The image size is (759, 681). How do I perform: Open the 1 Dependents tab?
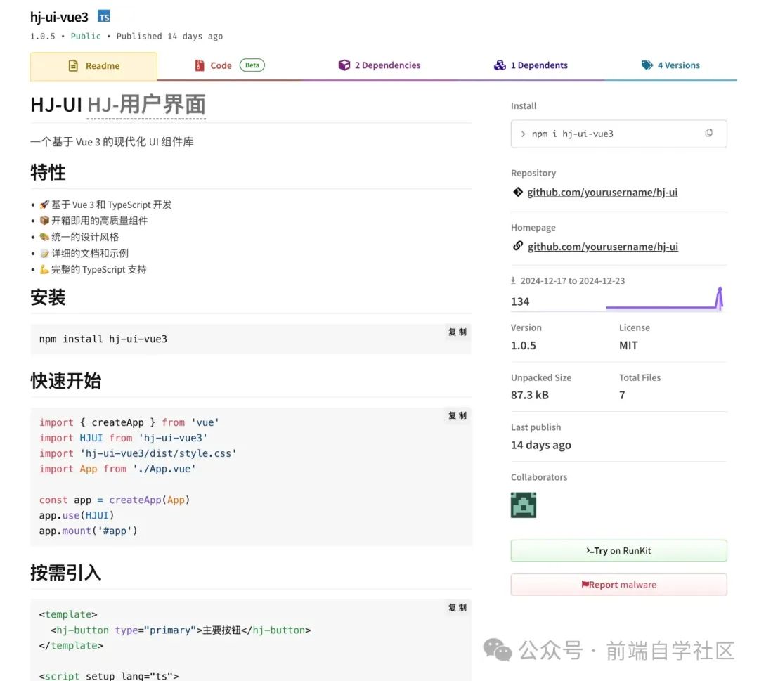point(531,65)
